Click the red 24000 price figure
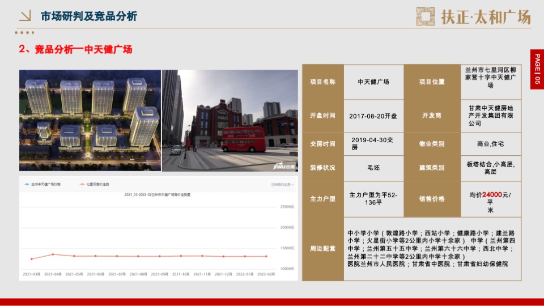 492,194
